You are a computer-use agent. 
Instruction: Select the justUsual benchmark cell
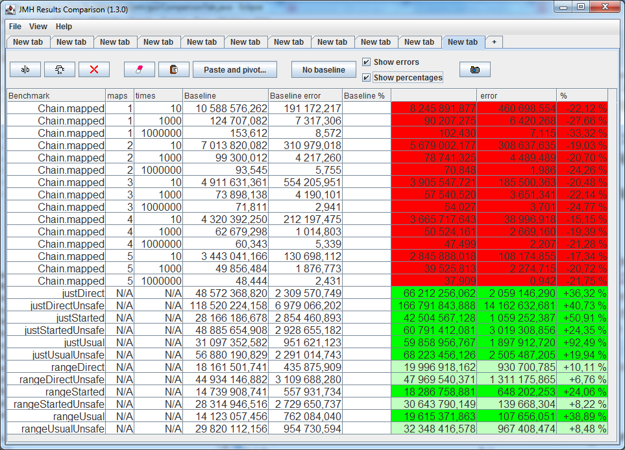point(56,342)
